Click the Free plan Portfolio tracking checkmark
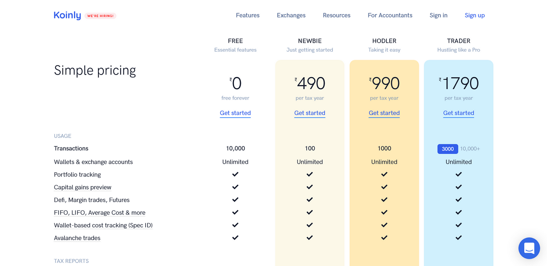 (x=235, y=174)
